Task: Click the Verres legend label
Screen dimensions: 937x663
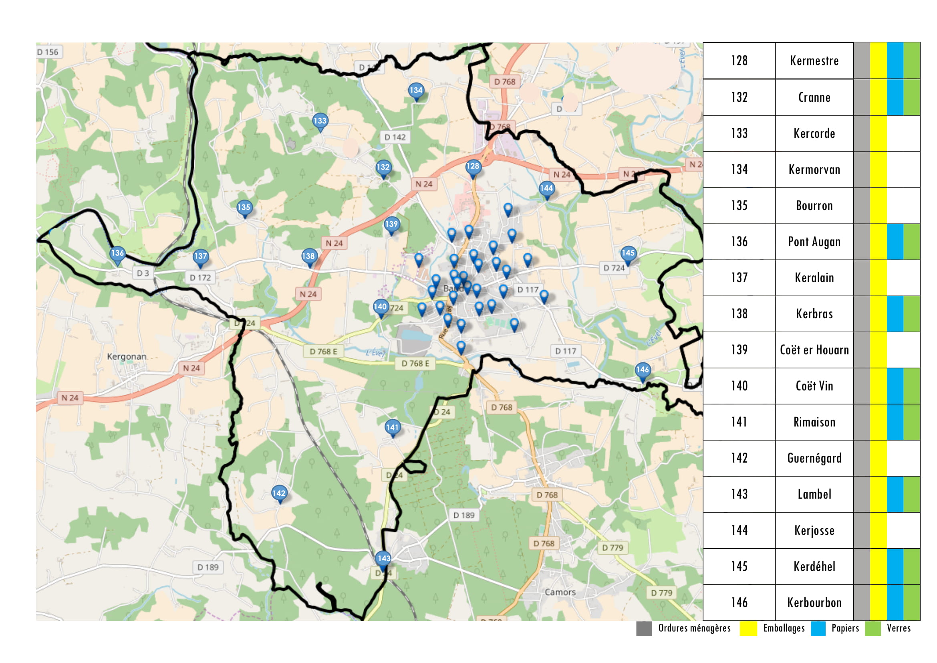Action: [x=899, y=629]
